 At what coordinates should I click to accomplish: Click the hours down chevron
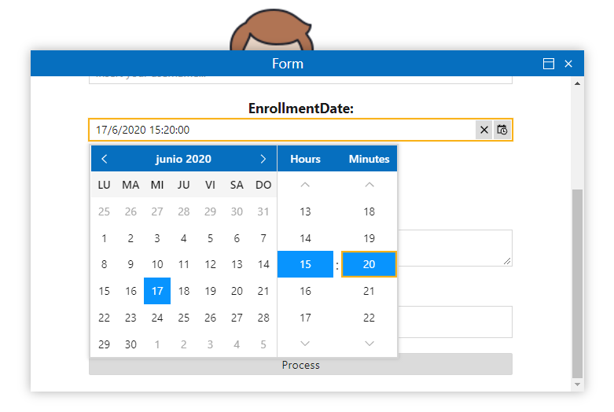[x=305, y=344]
